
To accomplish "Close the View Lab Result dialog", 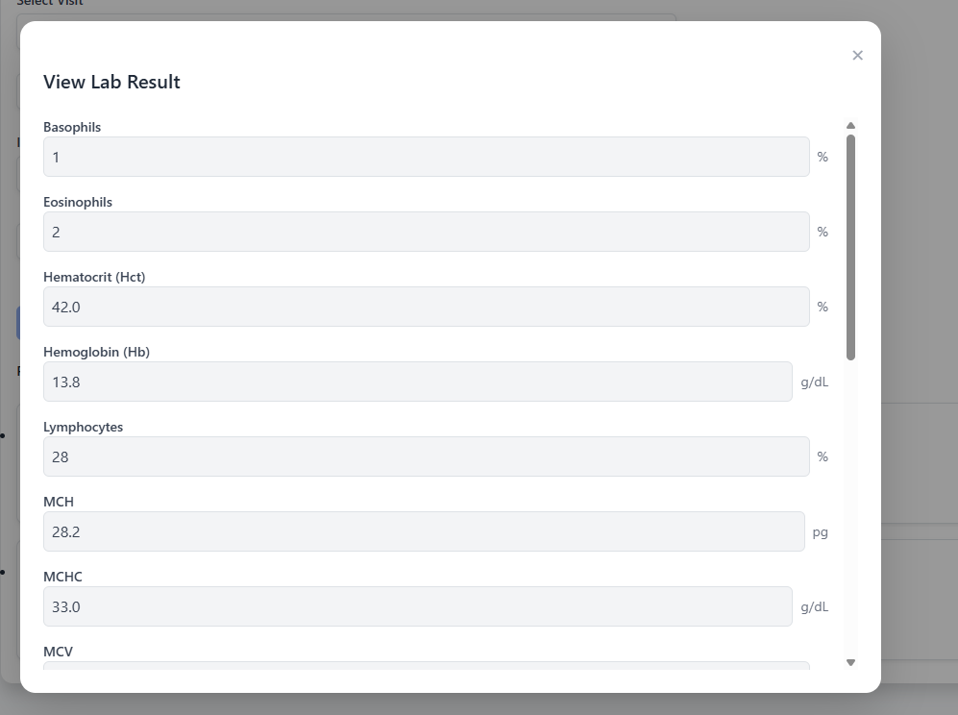I will 857,56.
